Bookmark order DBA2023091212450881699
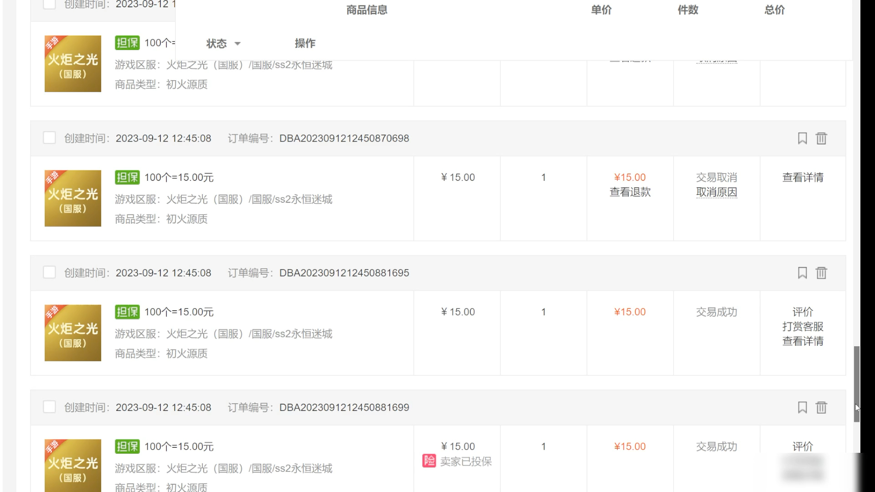 [802, 407]
